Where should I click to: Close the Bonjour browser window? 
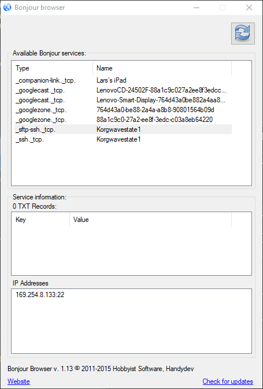tap(249, 8)
